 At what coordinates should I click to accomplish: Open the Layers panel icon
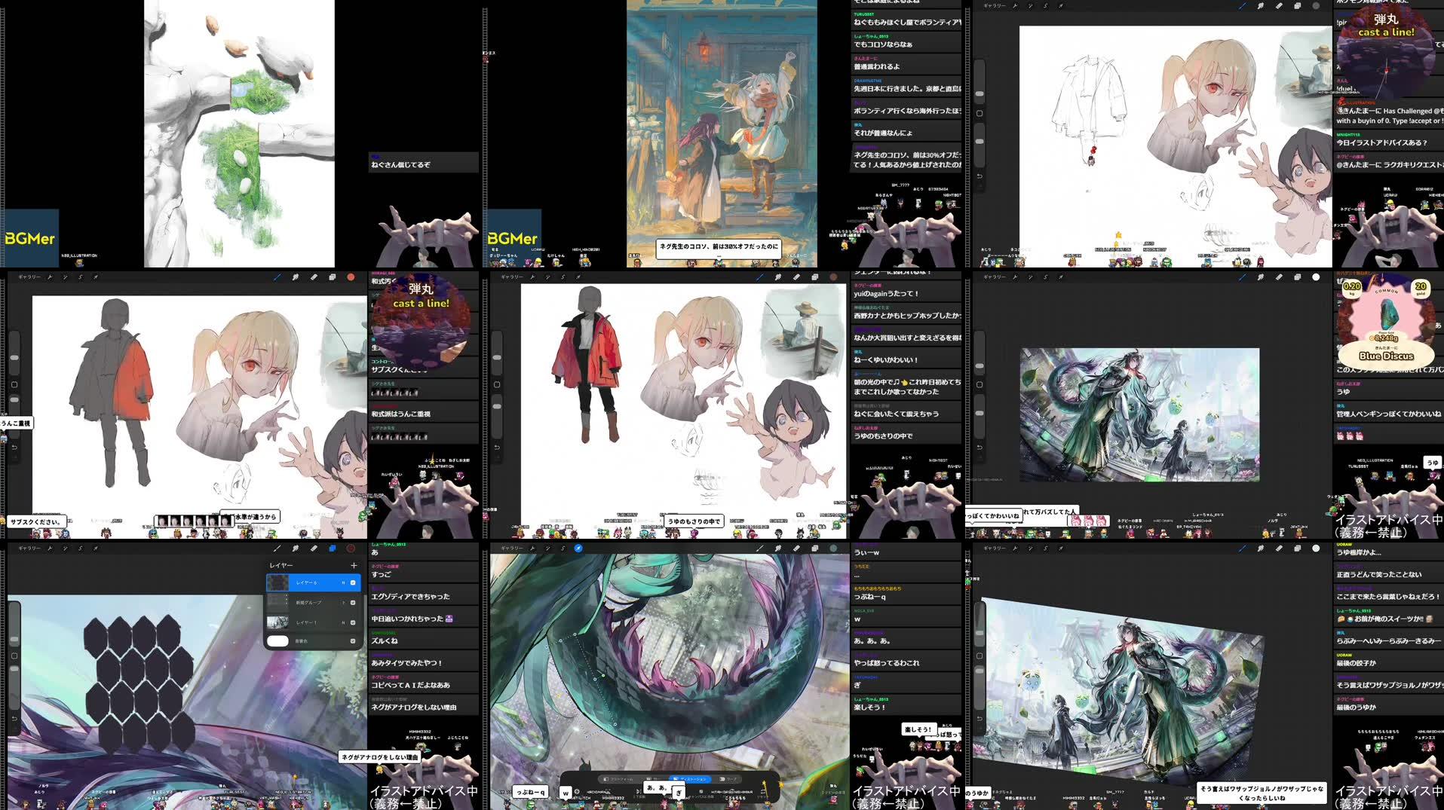pos(332,549)
